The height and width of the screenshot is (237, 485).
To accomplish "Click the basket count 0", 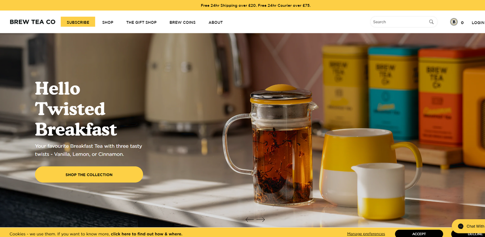I will click(x=462, y=23).
